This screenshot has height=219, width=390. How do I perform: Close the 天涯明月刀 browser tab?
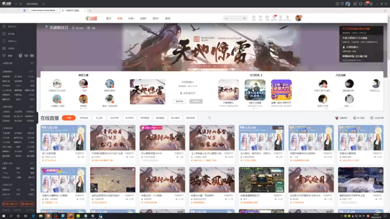85,10
